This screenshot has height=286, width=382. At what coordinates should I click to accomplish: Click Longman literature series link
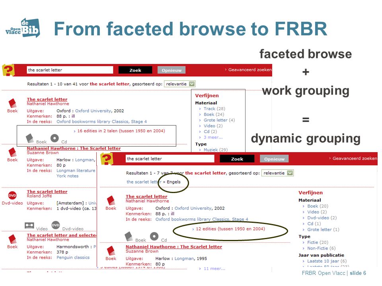pyautogui.click(x=76, y=170)
